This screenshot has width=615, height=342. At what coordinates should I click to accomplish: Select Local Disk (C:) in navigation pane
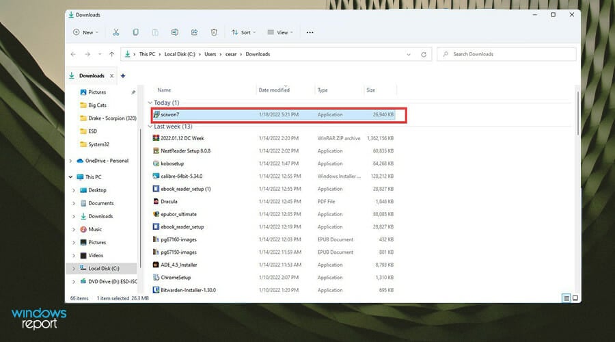click(103, 268)
